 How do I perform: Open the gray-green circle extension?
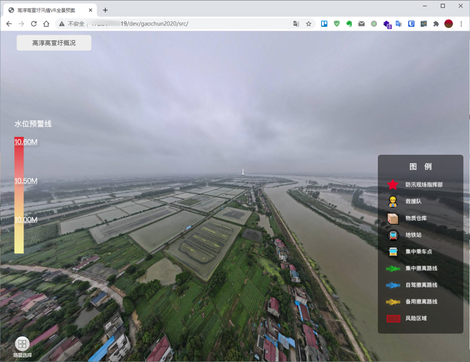pyautogui.click(x=374, y=24)
